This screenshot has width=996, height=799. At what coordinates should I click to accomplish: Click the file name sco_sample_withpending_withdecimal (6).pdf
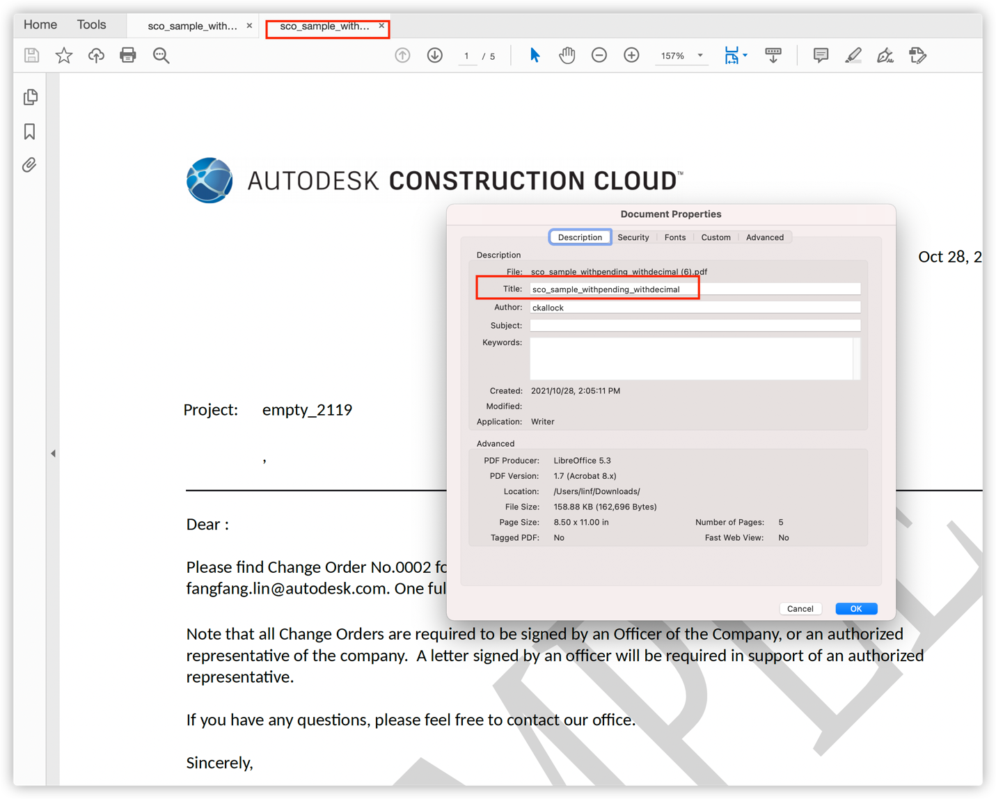coord(619,272)
